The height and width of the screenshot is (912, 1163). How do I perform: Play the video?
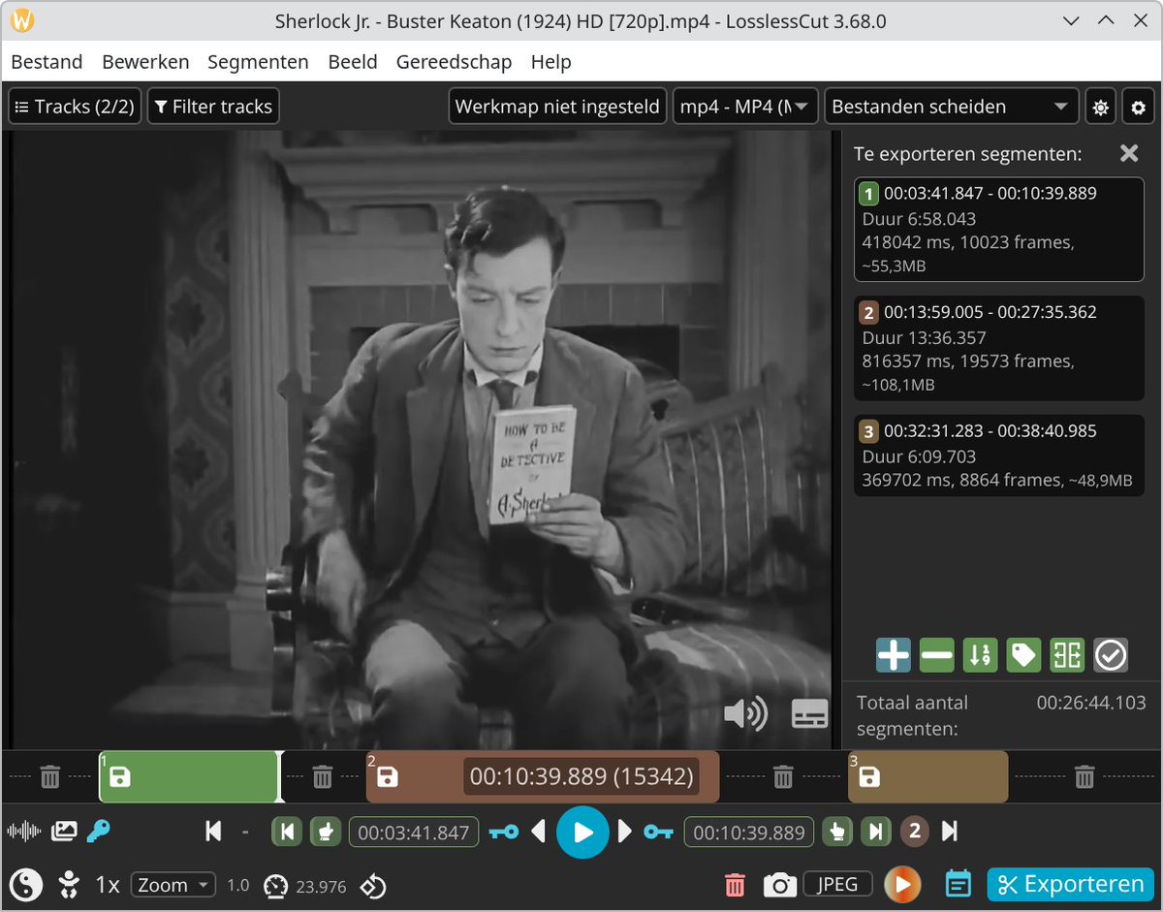click(x=582, y=832)
